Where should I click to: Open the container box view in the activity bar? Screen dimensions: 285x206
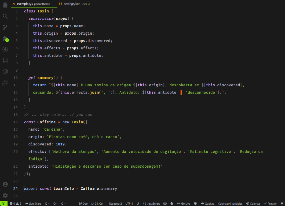(5, 72)
